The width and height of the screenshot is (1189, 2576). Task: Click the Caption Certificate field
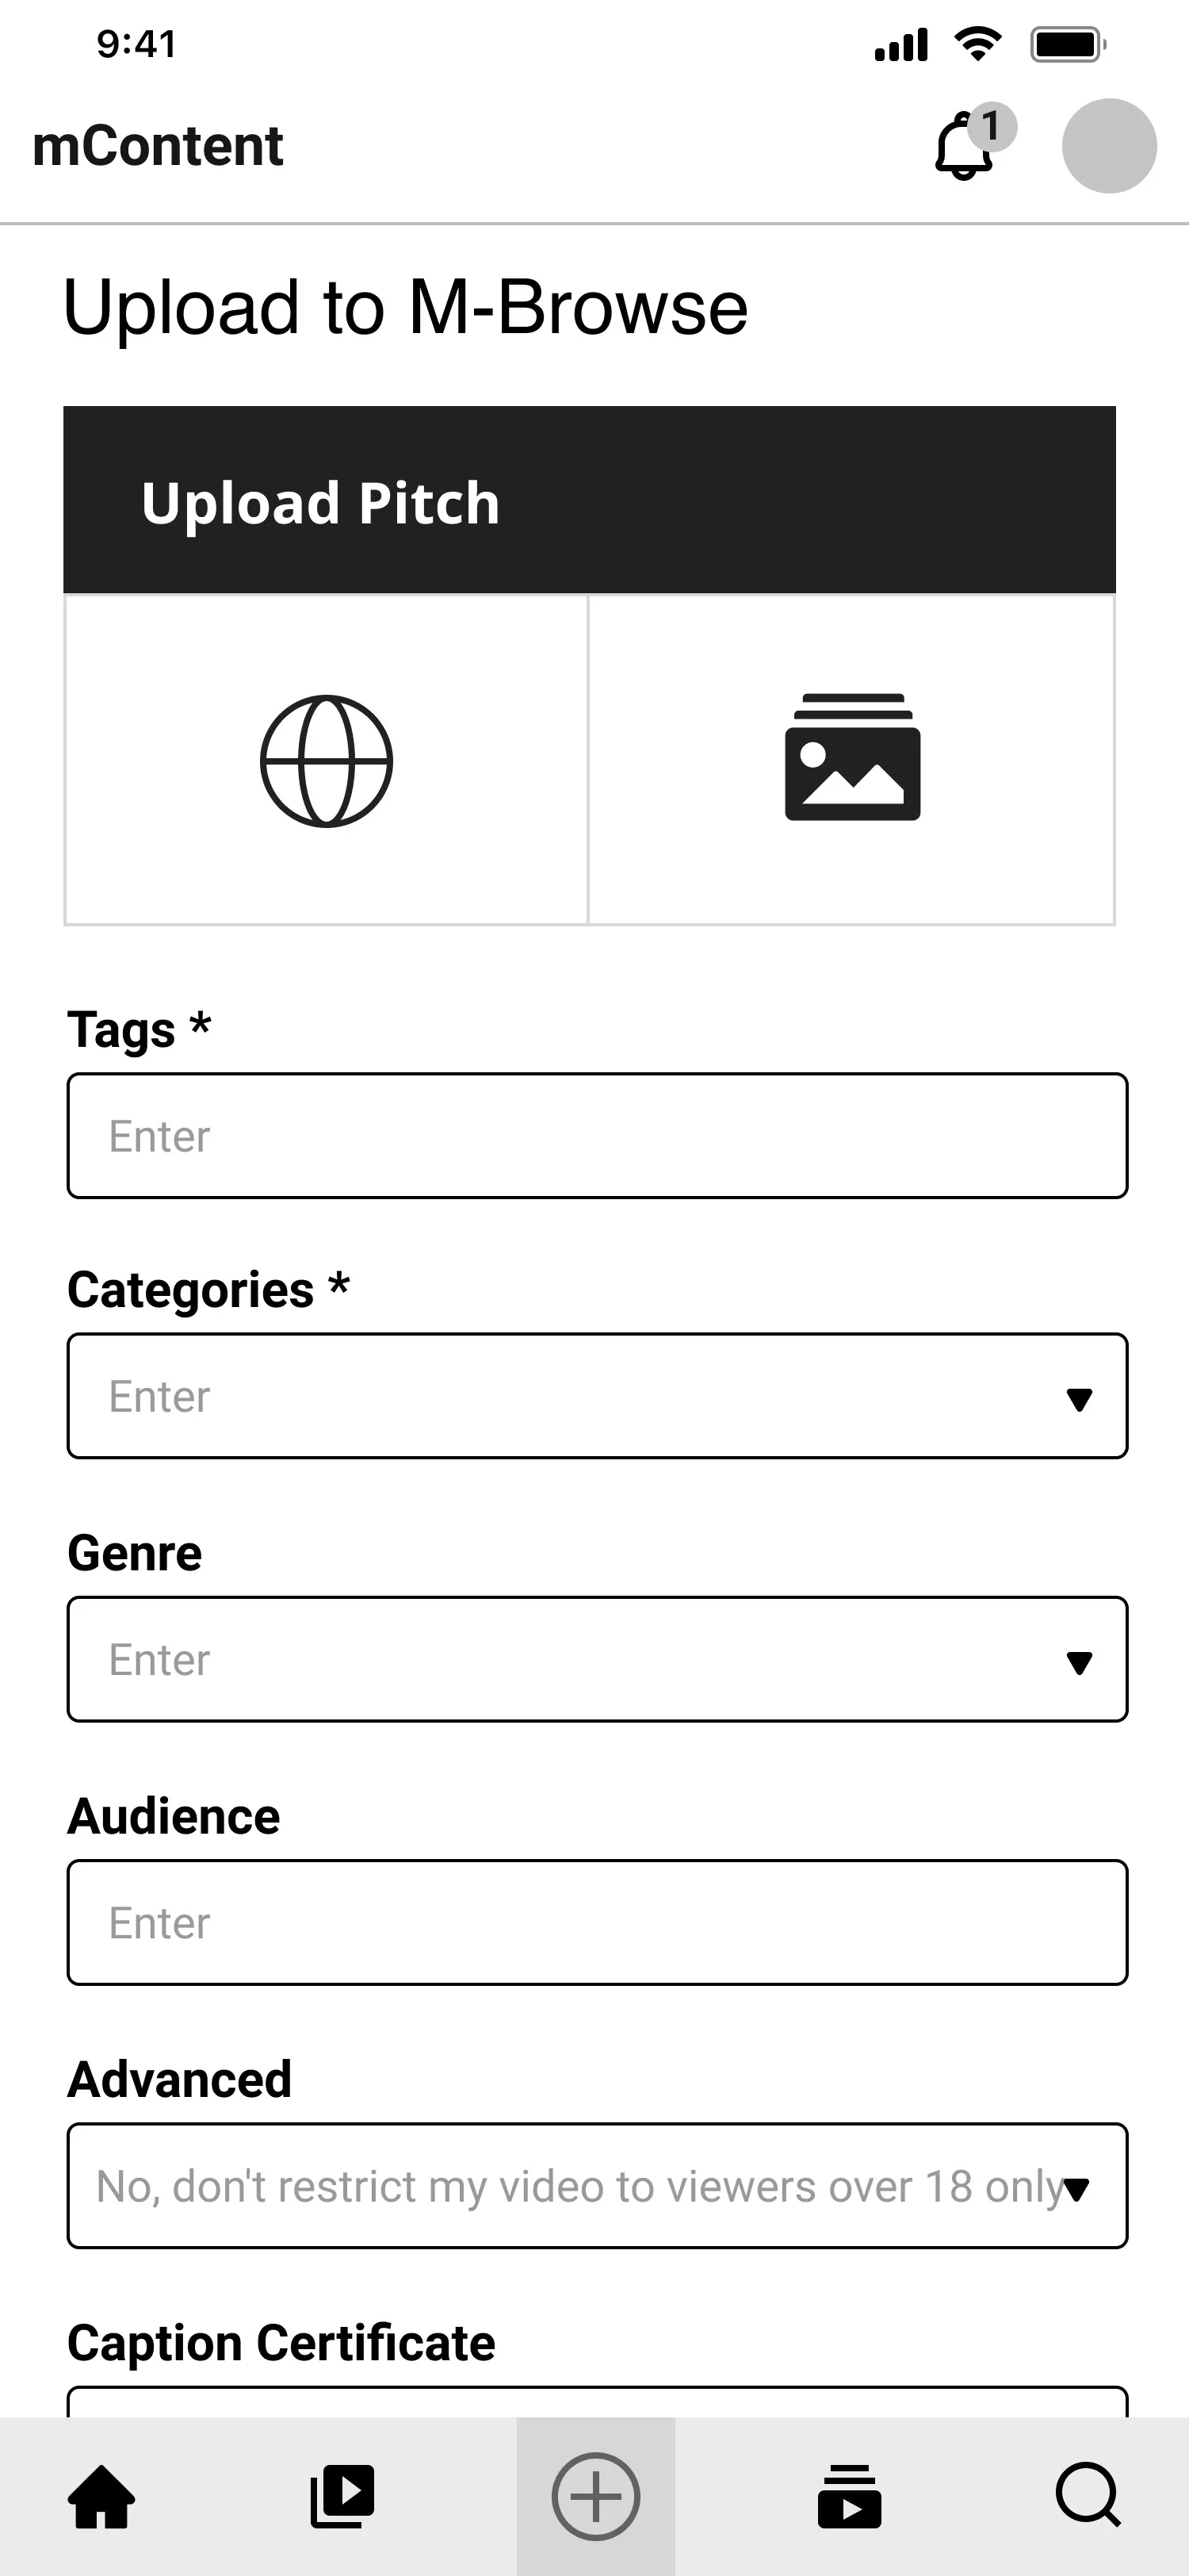pos(598,2402)
